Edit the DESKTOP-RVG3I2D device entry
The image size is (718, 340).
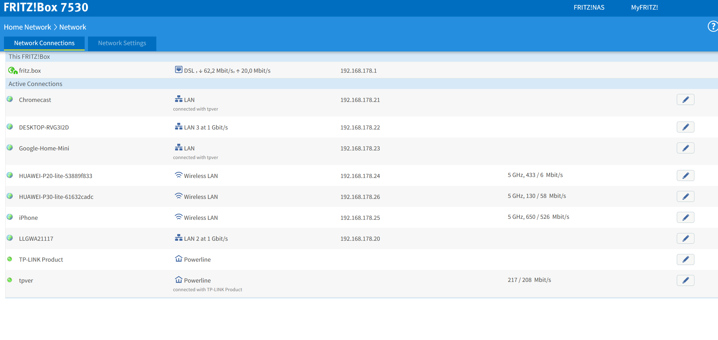pos(685,127)
